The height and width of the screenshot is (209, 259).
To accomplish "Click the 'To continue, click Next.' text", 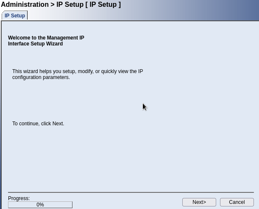I will point(38,124).
